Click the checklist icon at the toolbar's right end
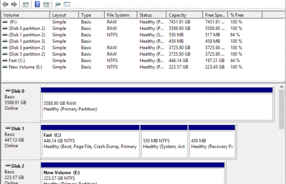This screenshot has width=286, height=184. (x=67, y=5)
